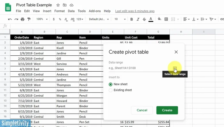Screen dimensions: 224x127
Task: Open the Help menu
Action: pos(107,11)
